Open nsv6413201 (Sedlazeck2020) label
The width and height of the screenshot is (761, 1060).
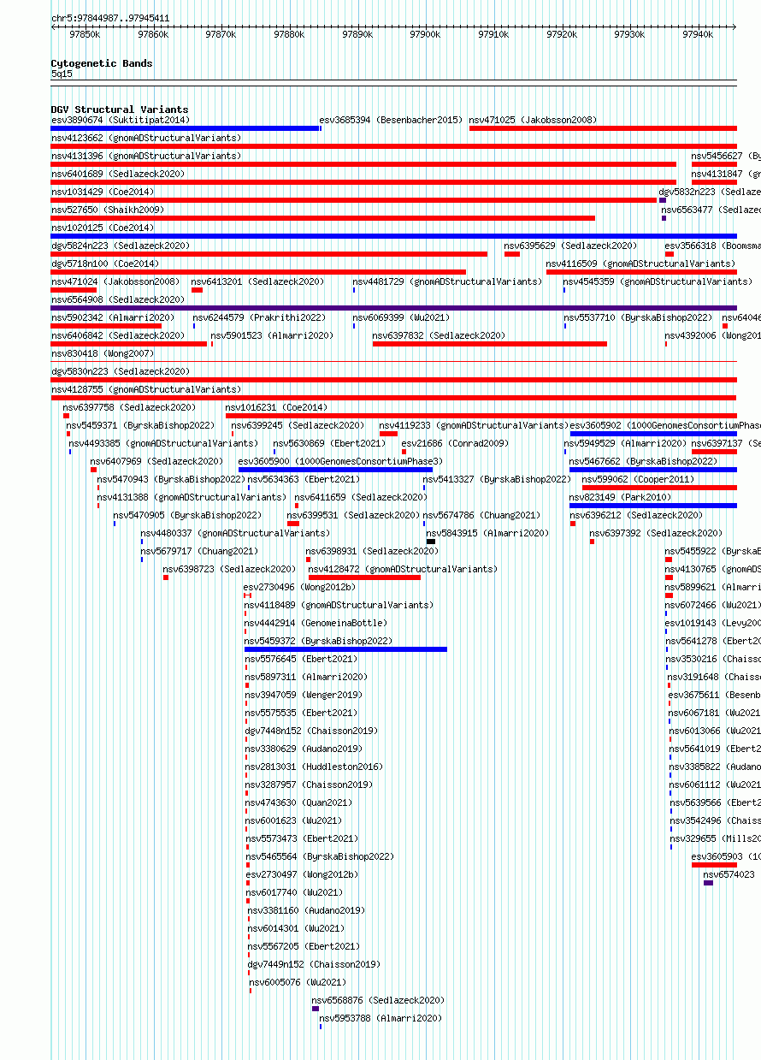point(257,281)
